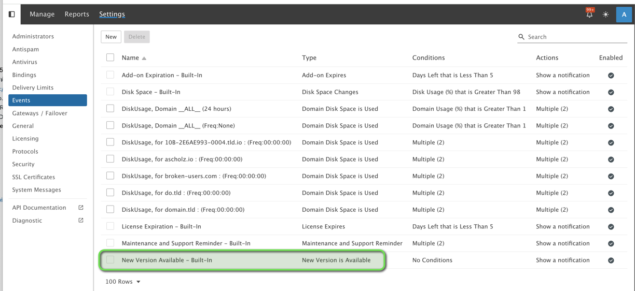Click the New button
The height and width of the screenshot is (291, 635).
[x=111, y=37]
